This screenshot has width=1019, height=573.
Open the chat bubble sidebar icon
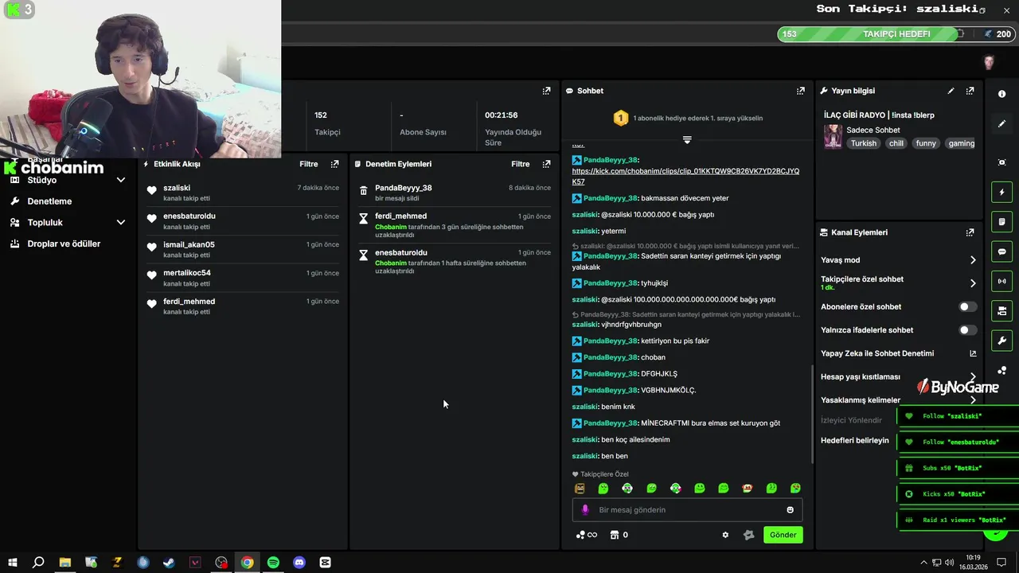coord(1001,251)
